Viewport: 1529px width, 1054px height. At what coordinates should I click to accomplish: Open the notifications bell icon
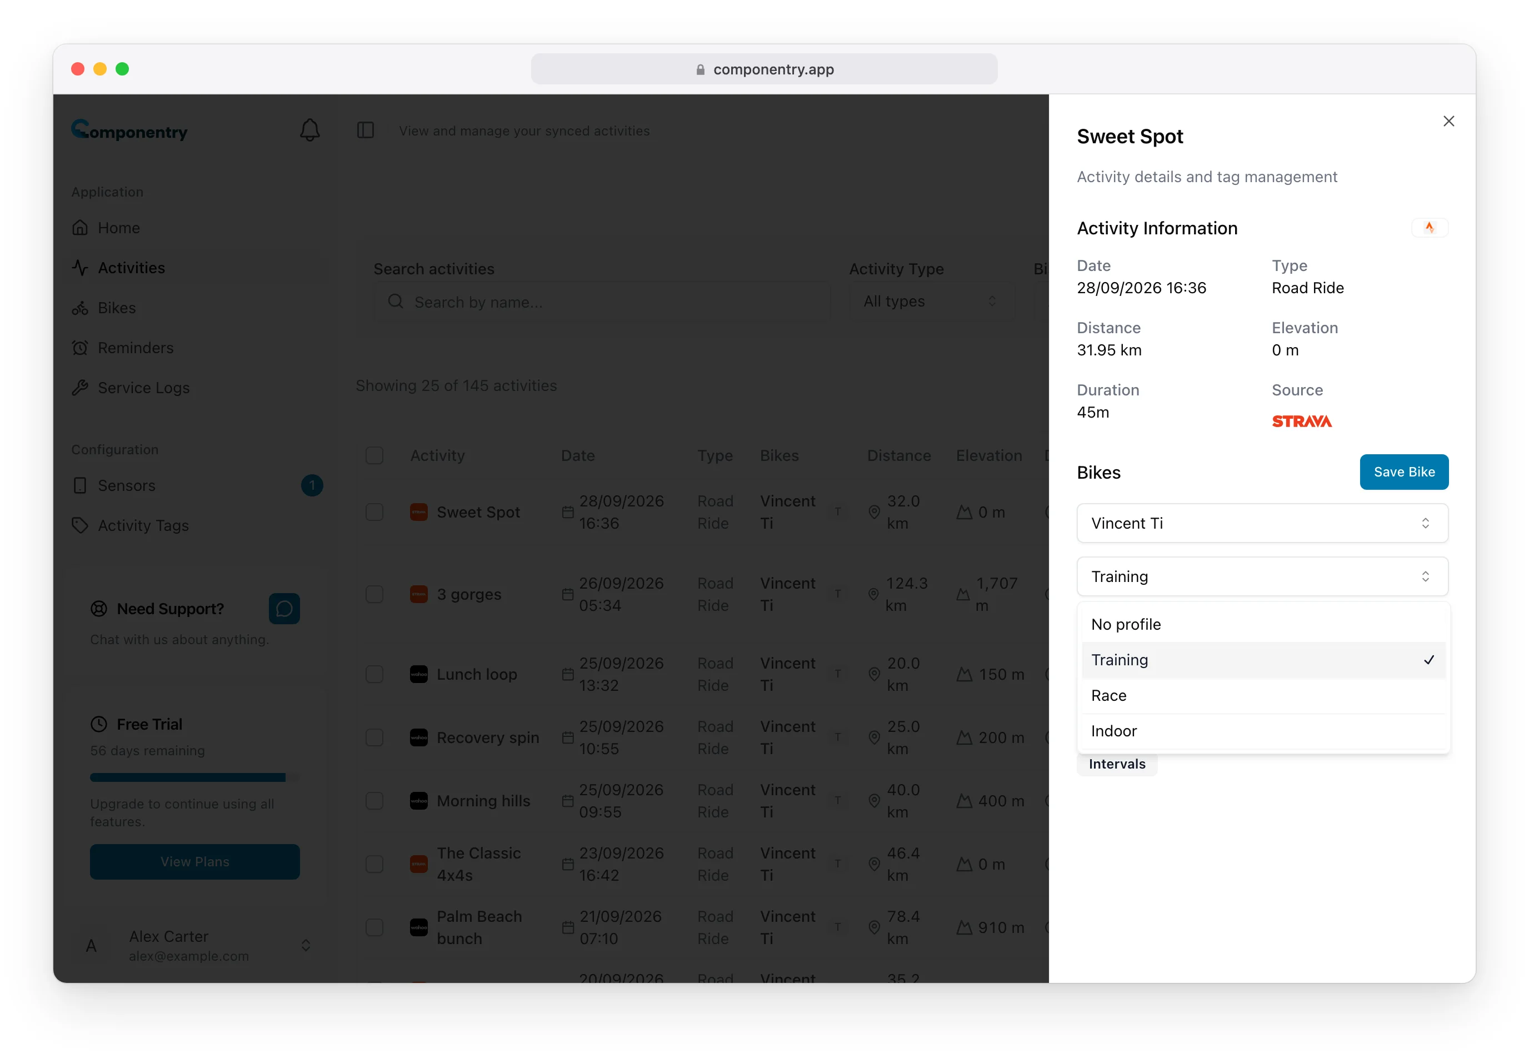click(309, 130)
